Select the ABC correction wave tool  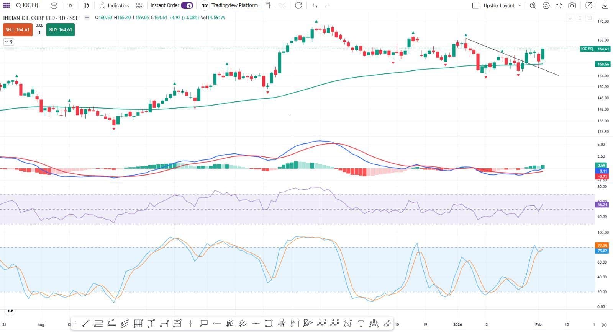334,324
